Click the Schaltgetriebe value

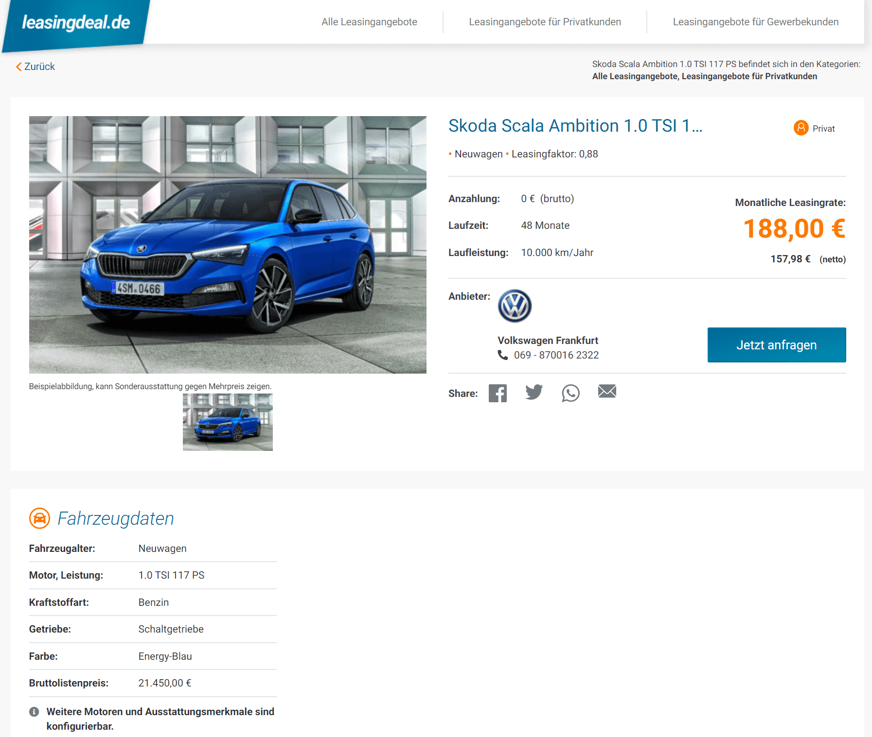pyautogui.click(x=171, y=629)
